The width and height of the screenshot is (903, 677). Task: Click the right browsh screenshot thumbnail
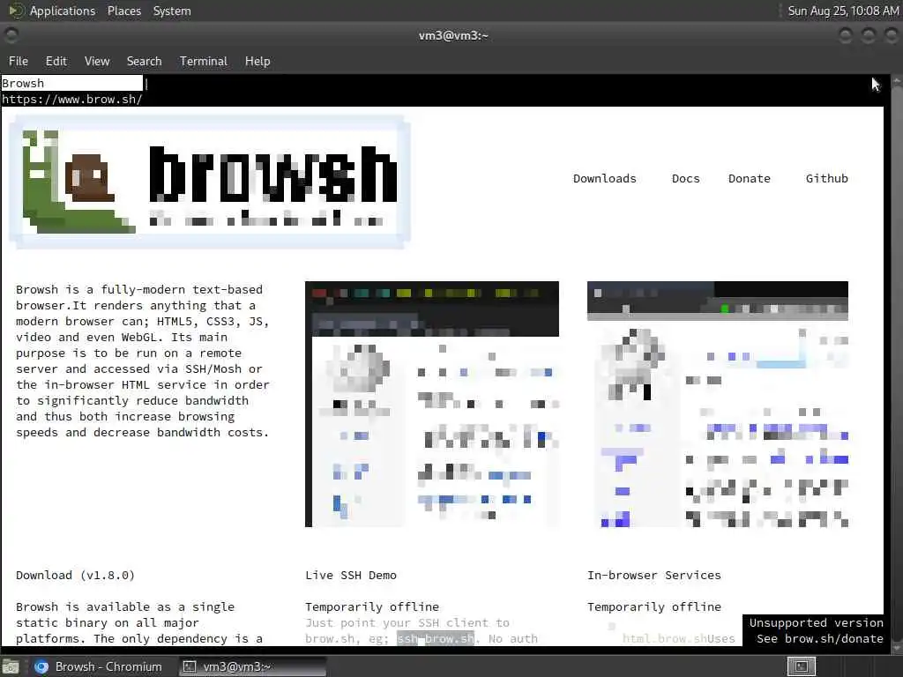(x=718, y=404)
